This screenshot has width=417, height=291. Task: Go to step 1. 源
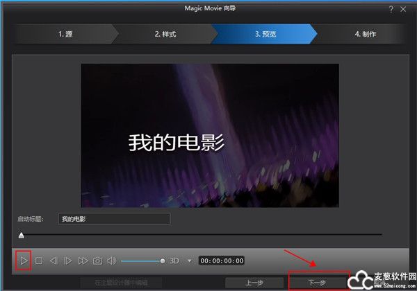66,33
